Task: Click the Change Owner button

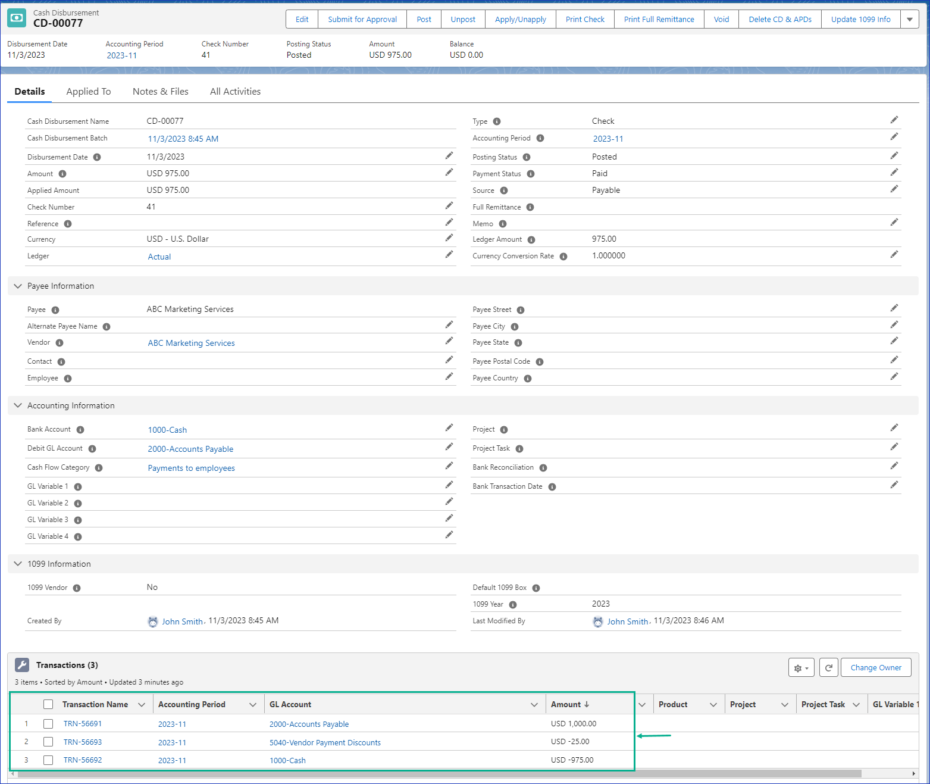Action: point(876,668)
